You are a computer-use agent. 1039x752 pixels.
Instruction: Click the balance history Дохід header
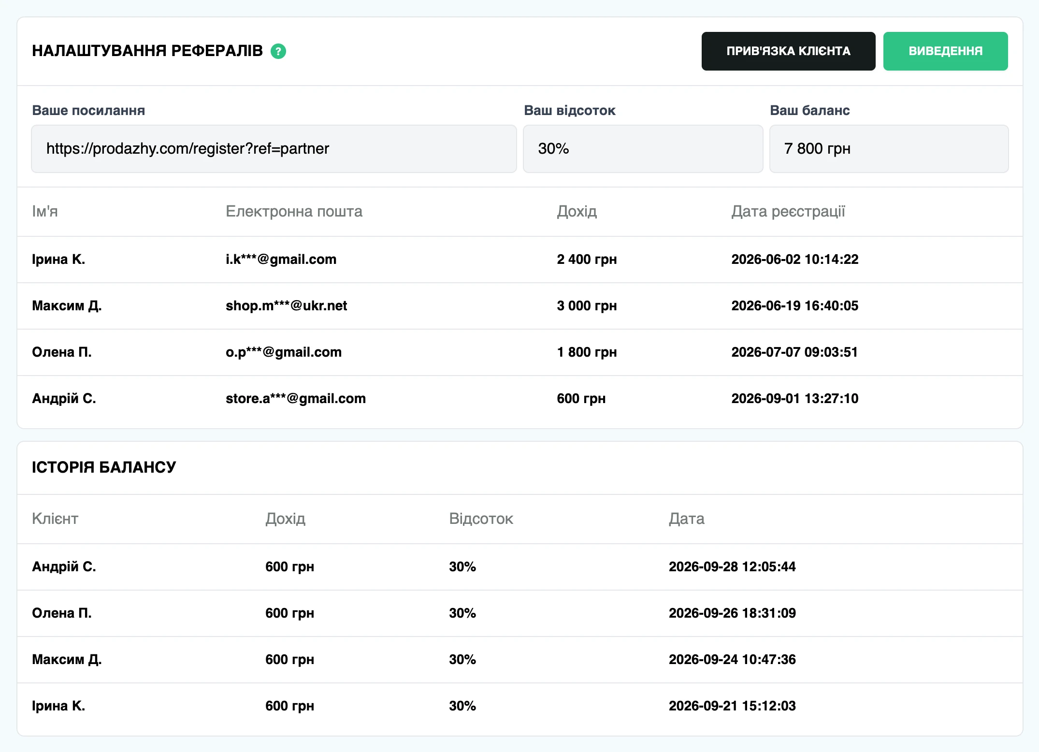point(285,519)
